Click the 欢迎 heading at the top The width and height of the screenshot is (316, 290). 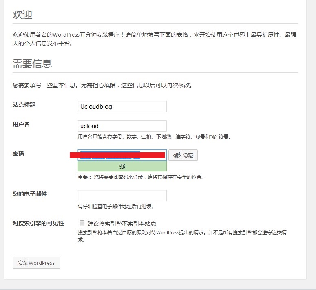[22, 15]
